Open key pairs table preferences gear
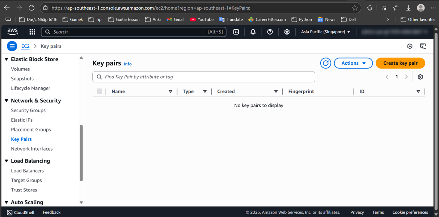This screenshot has height=217, width=439. pyautogui.click(x=420, y=77)
